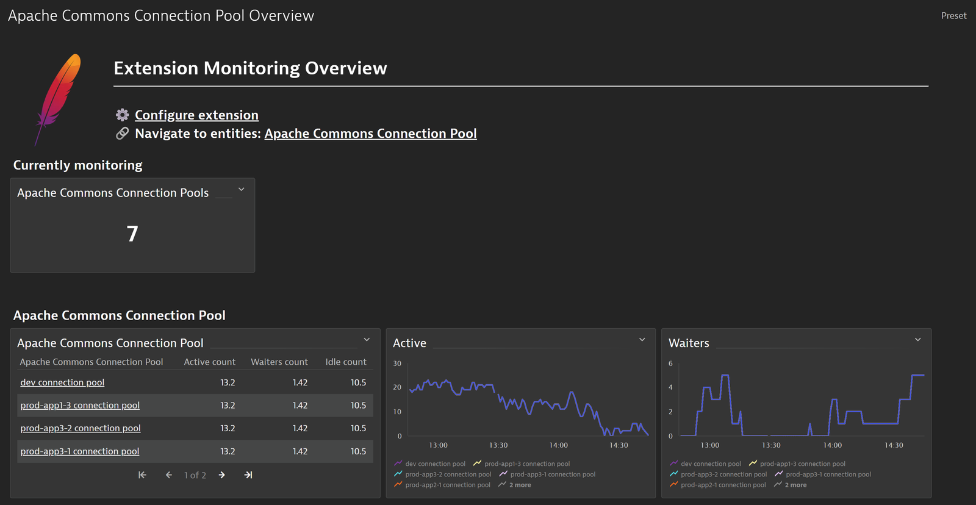Show 2 more series in Waiters legend
This screenshot has height=505, width=976.
click(791, 485)
